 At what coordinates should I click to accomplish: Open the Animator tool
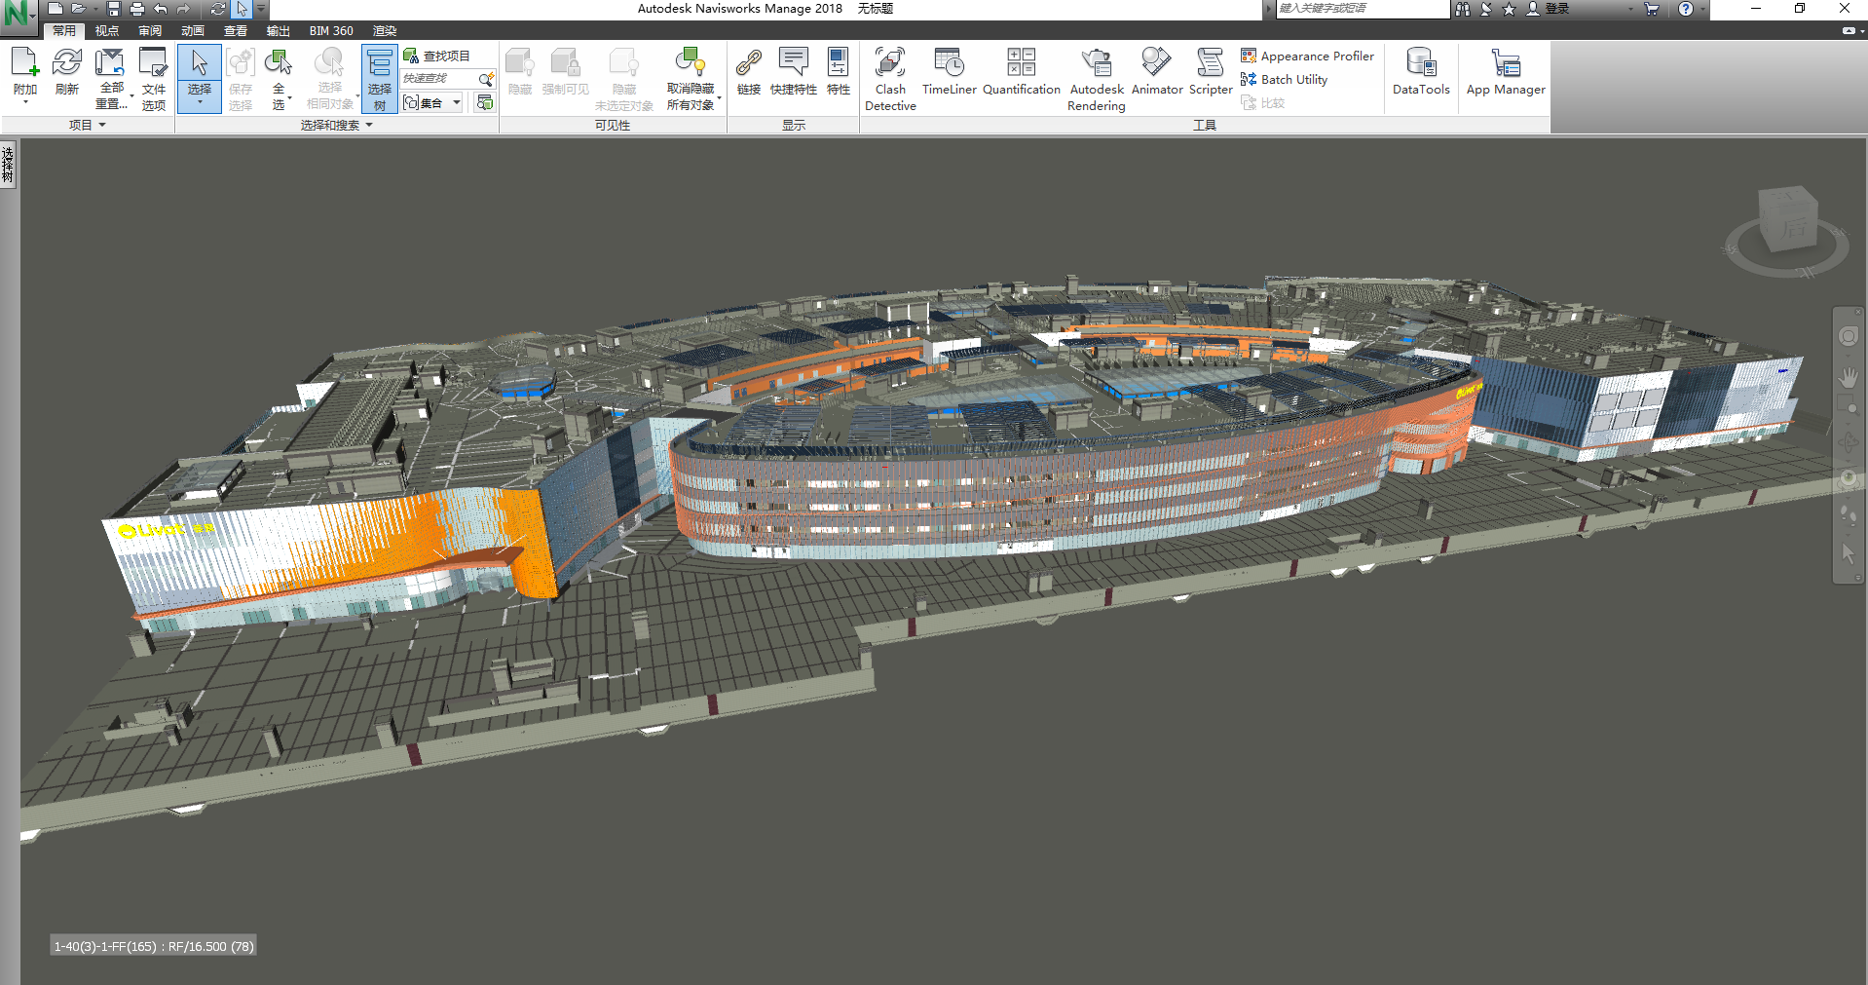click(x=1157, y=70)
